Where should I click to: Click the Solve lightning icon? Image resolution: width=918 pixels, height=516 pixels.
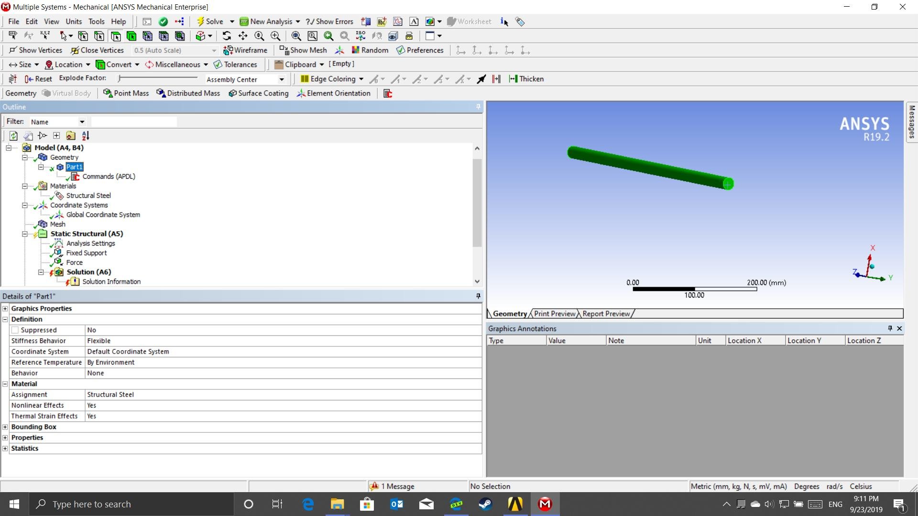tap(201, 21)
